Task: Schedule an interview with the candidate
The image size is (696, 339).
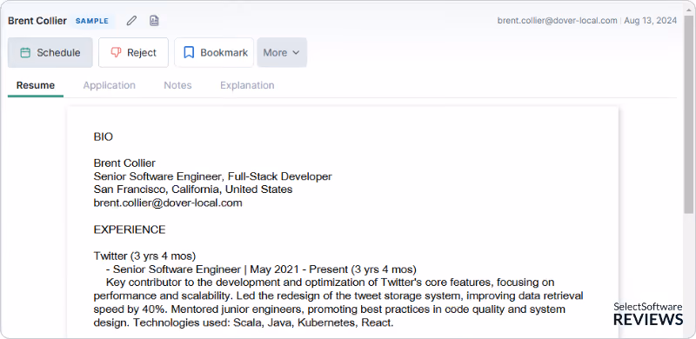Action: point(50,52)
